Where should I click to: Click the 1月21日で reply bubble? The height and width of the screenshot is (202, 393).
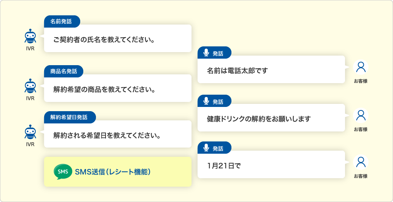tap(271, 164)
